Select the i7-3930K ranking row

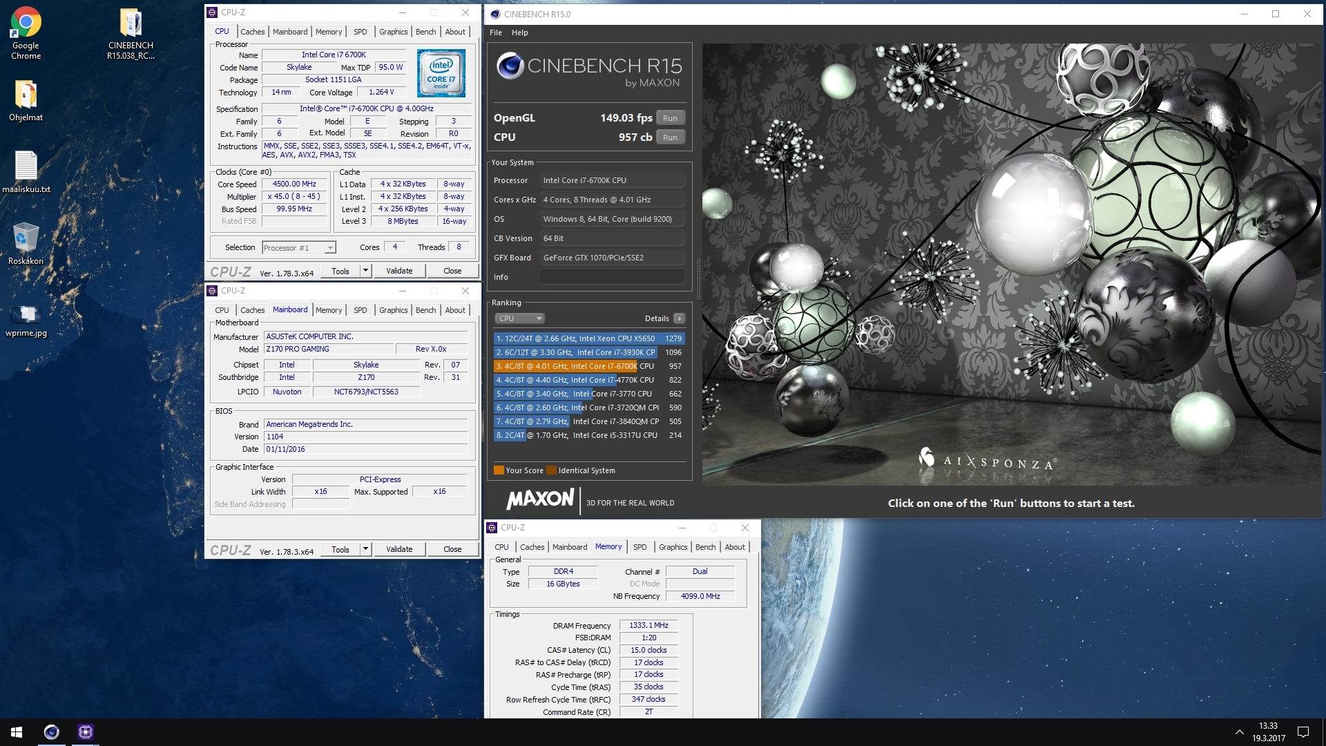(589, 352)
